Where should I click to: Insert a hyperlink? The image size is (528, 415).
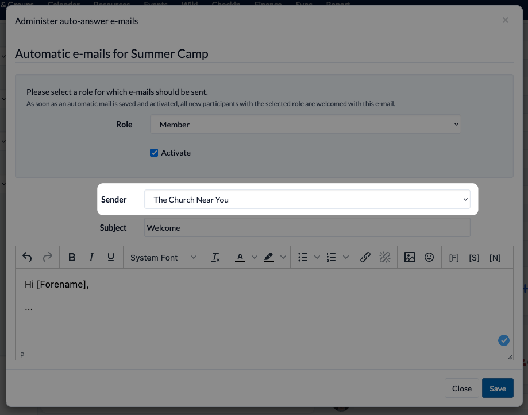tap(365, 258)
